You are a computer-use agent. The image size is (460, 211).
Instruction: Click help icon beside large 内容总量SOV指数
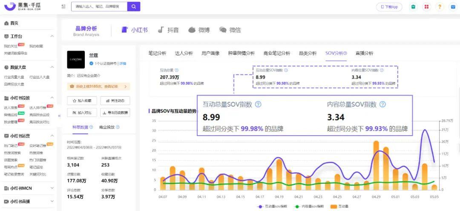[x=382, y=104]
